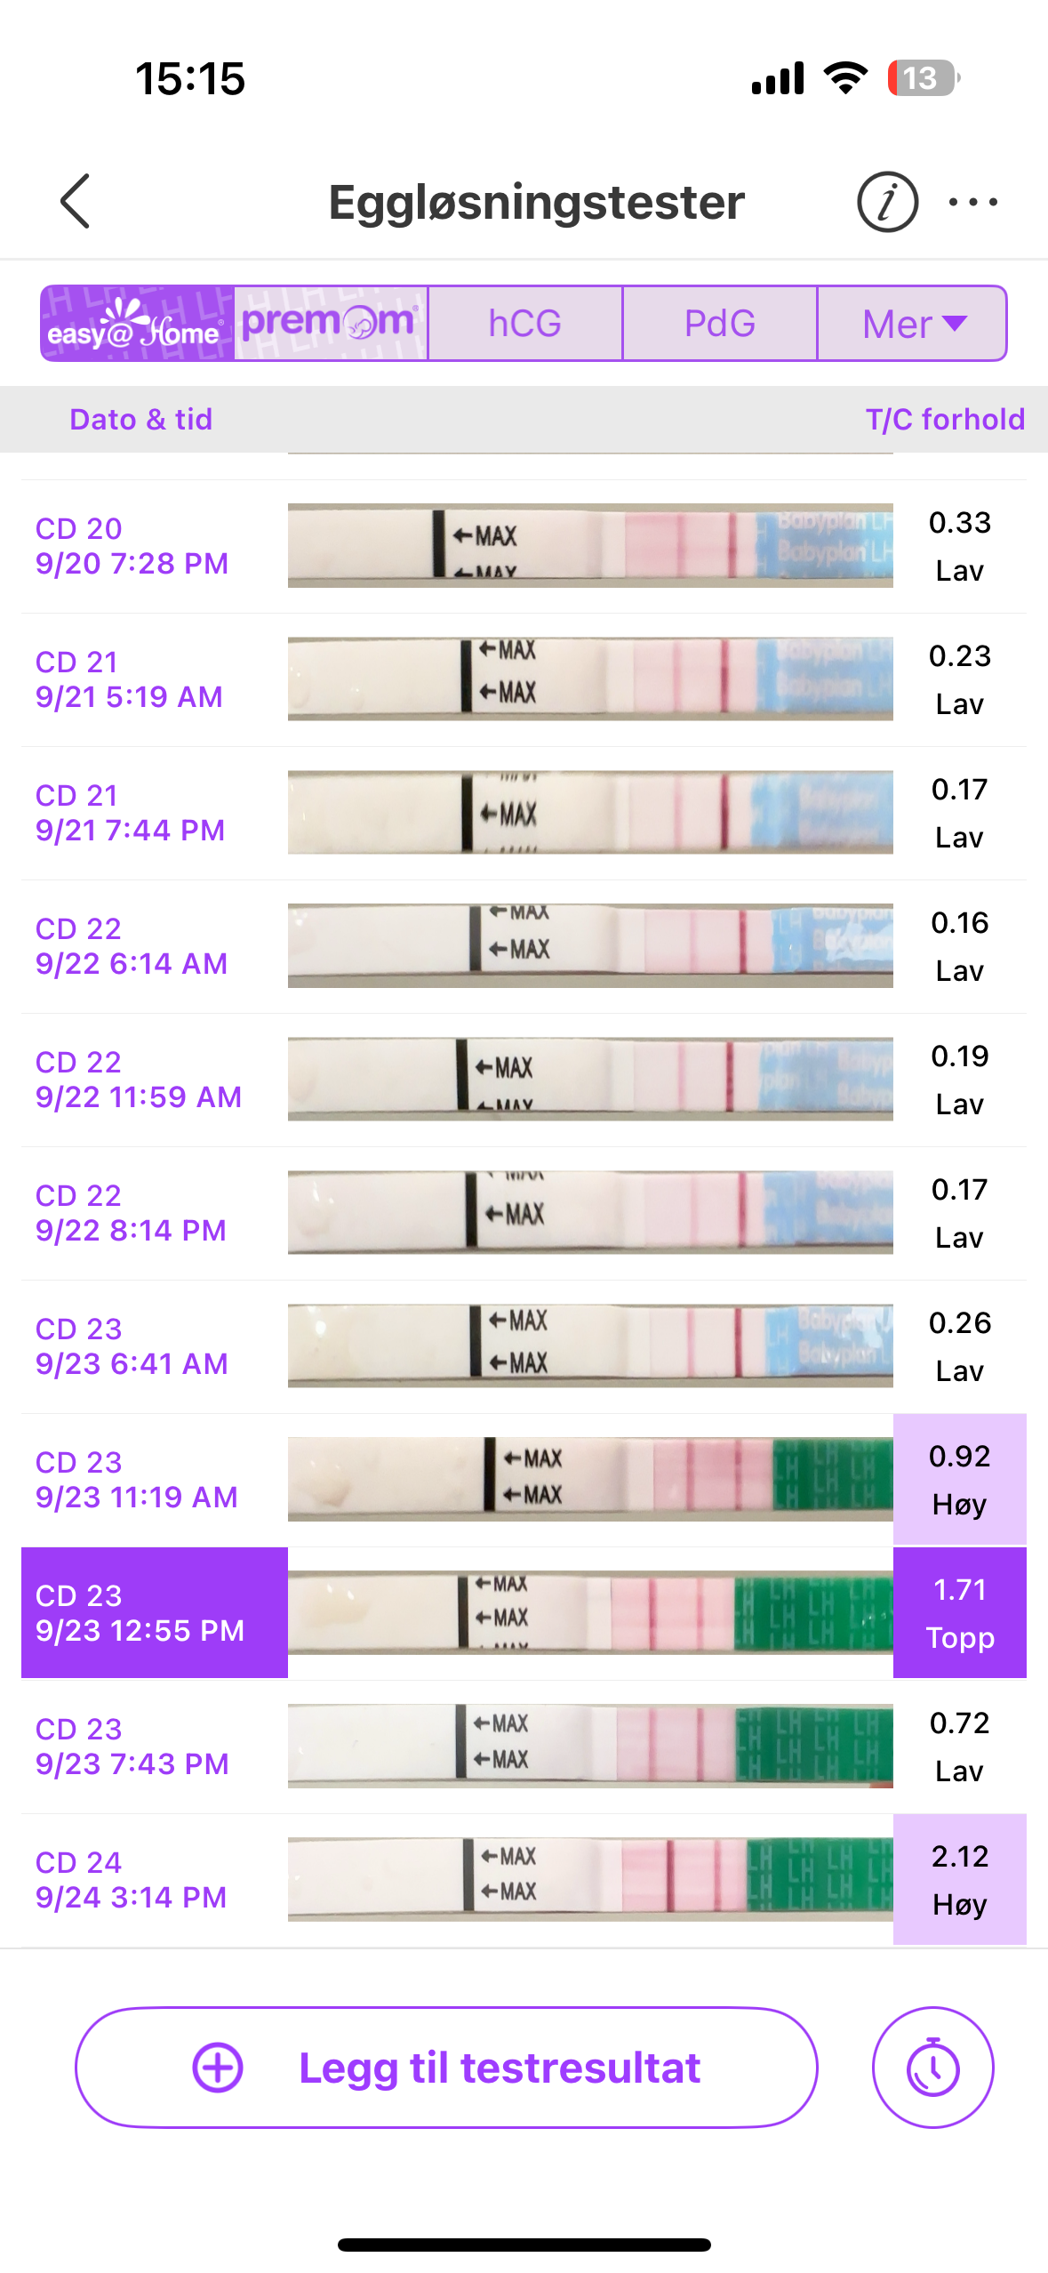Expand the Mer dropdown
This screenshot has width=1048, height=2273.
[912, 324]
